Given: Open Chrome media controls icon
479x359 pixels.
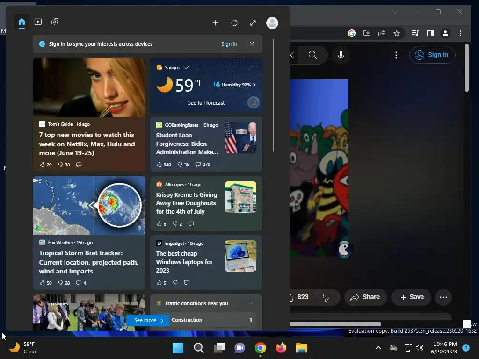Looking at the screenshot, I should point(415,33).
